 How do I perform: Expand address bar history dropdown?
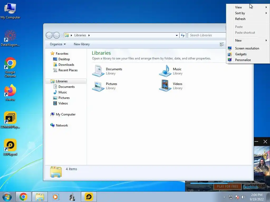[177, 35]
